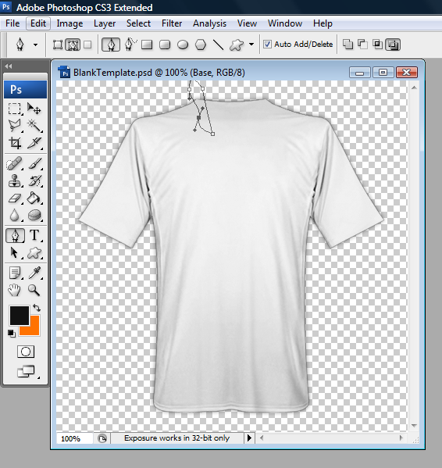The height and width of the screenshot is (468, 442).
Task: Open the Analysis menu
Action: tap(209, 23)
